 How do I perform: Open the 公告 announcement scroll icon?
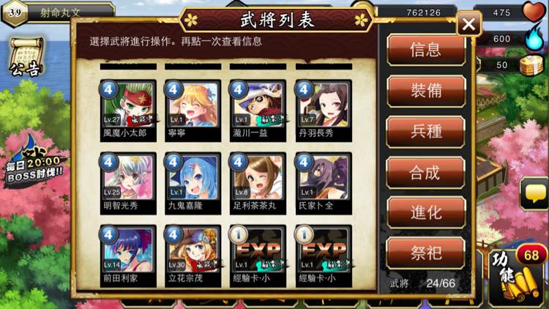tap(26, 57)
